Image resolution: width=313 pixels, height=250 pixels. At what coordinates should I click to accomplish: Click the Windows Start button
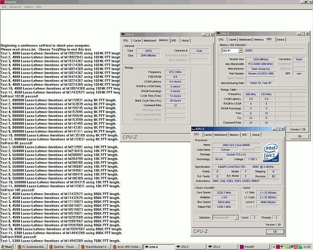pyautogui.click(x=7, y=247)
